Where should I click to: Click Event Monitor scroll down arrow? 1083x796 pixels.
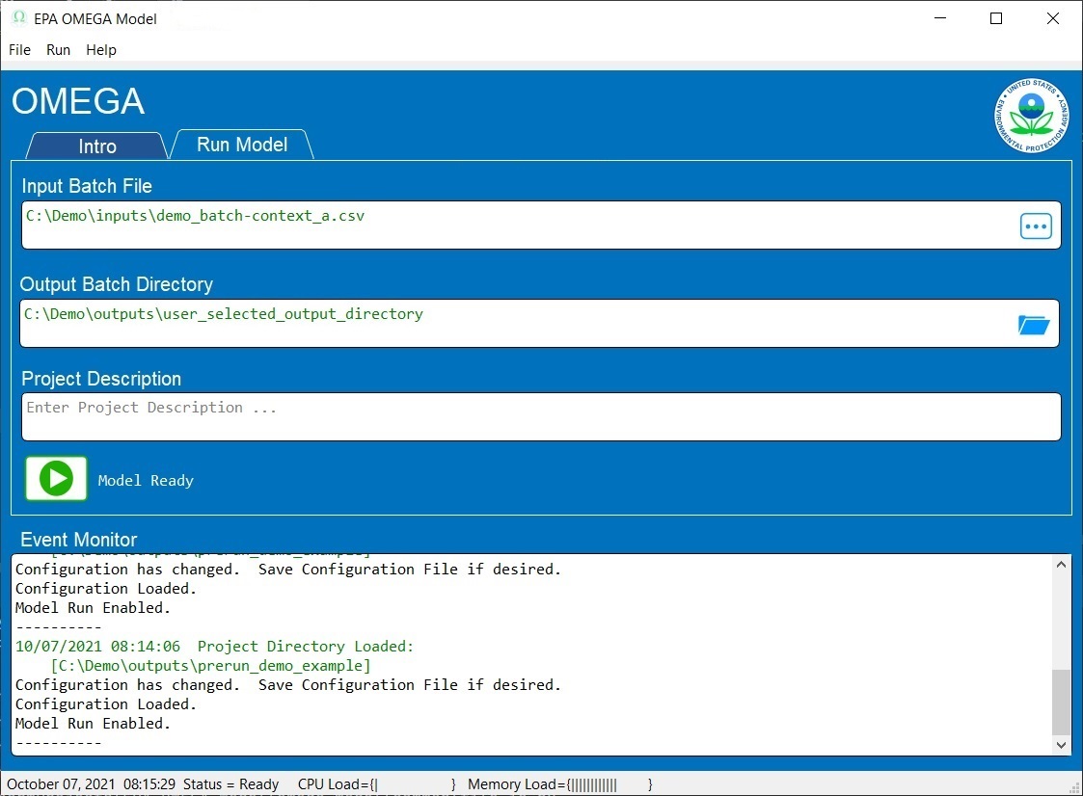click(x=1062, y=745)
